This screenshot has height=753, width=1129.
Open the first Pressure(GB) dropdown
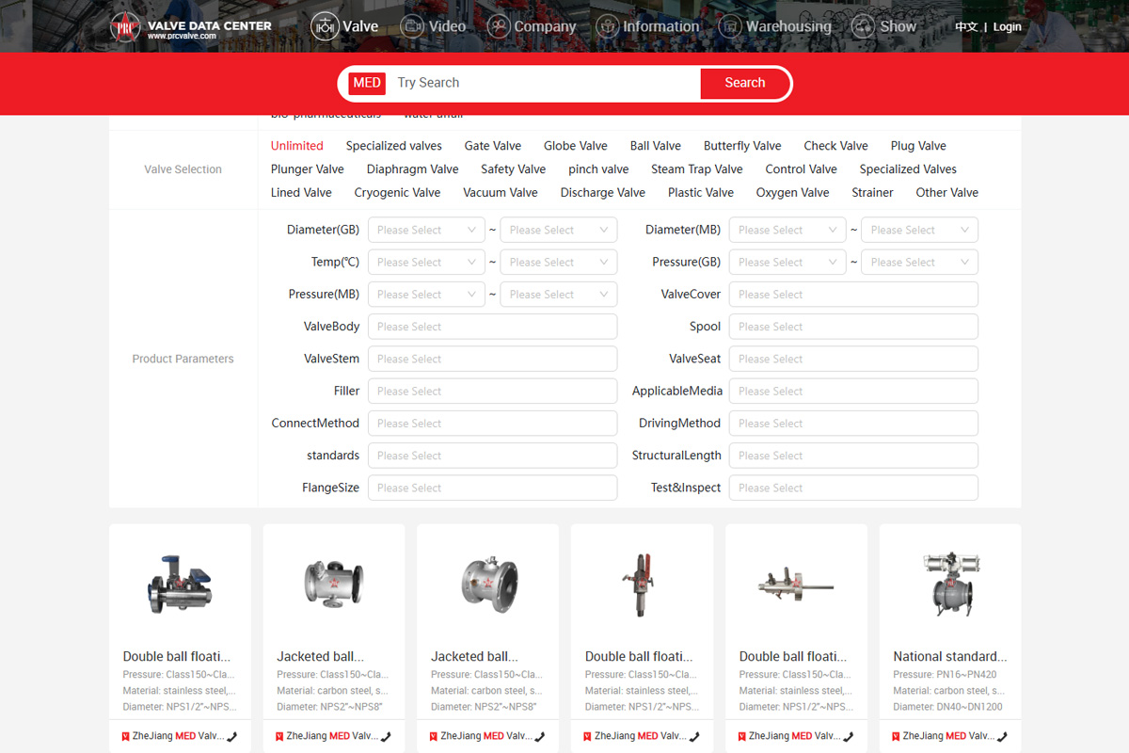[x=787, y=262]
